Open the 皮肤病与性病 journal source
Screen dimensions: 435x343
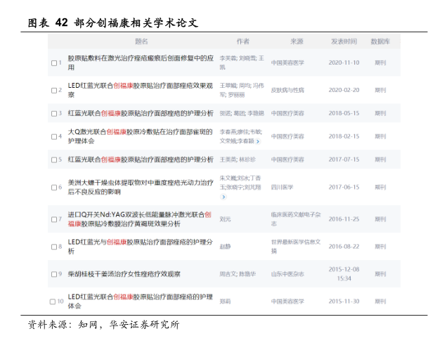(287, 90)
